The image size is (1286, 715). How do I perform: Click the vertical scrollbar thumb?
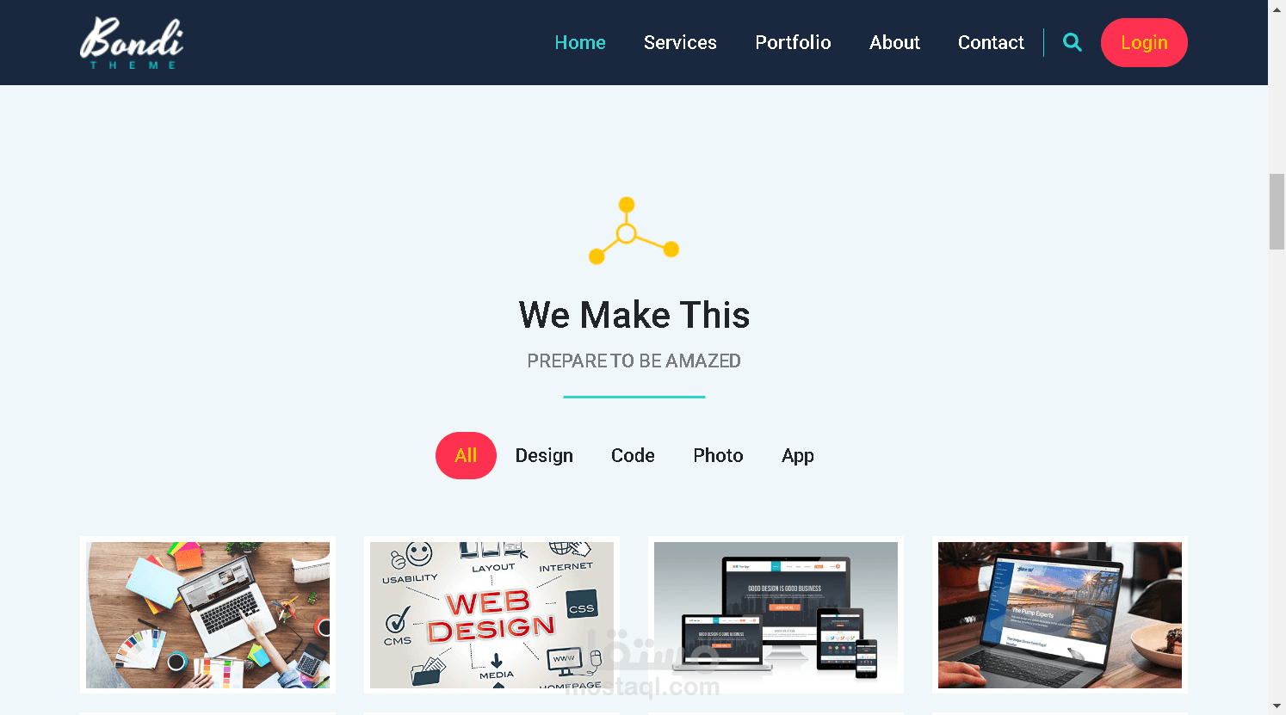pos(1277,212)
